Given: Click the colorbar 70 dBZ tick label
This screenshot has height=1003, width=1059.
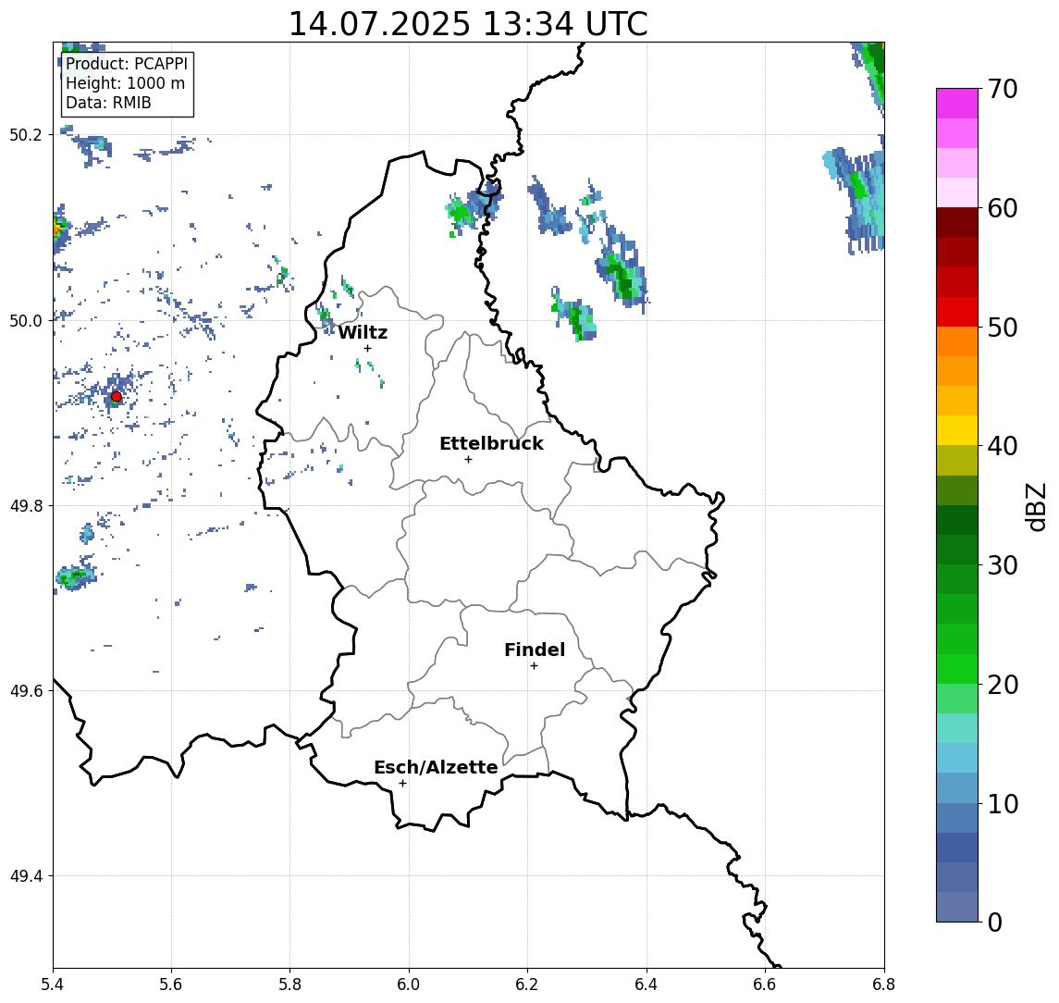Looking at the screenshot, I should pos(1003,89).
